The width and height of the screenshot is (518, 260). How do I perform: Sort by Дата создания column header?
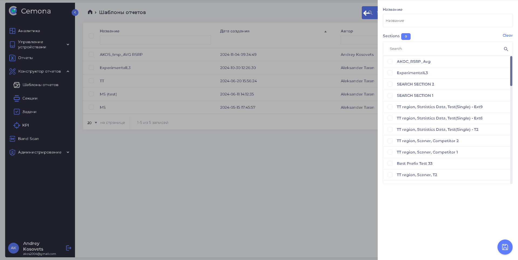[x=235, y=31]
